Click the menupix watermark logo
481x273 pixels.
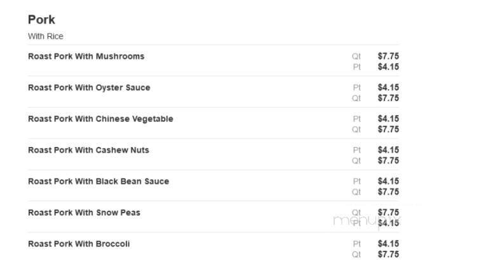point(367,221)
